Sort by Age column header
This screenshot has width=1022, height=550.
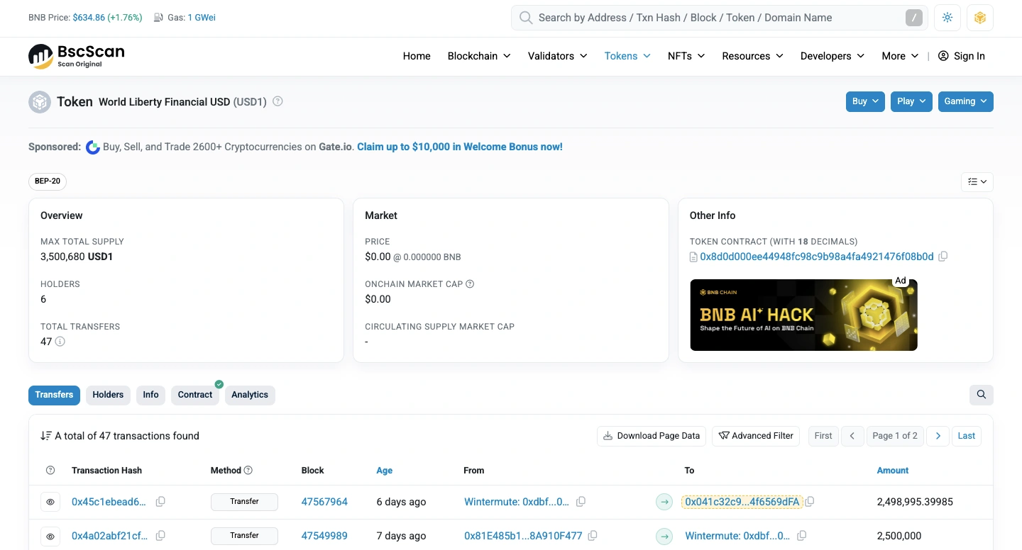pos(385,471)
